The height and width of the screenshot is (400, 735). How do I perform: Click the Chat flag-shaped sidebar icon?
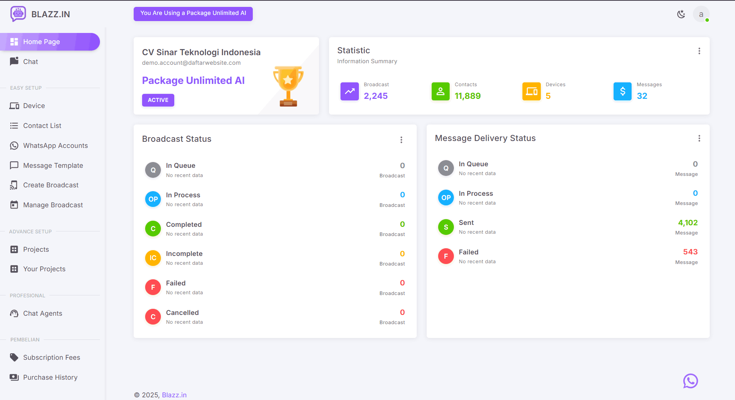[14, 61]
